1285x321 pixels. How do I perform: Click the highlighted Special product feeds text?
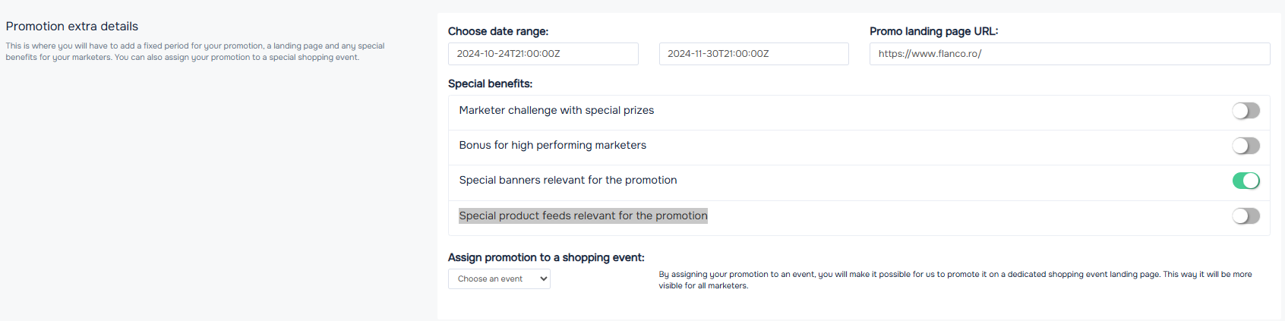tap(583, 216)
